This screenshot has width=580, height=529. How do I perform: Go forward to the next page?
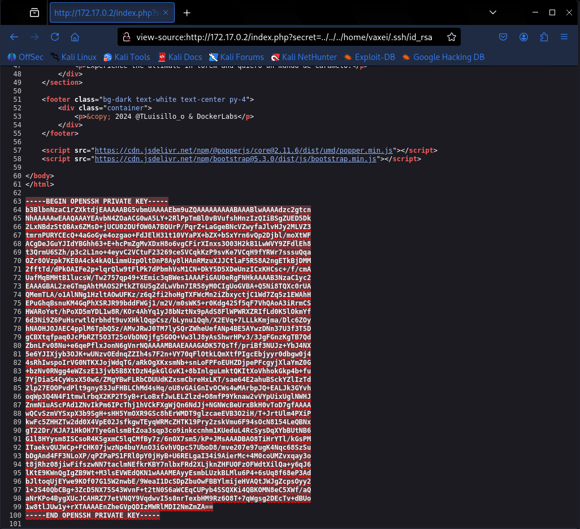point(34,37)
